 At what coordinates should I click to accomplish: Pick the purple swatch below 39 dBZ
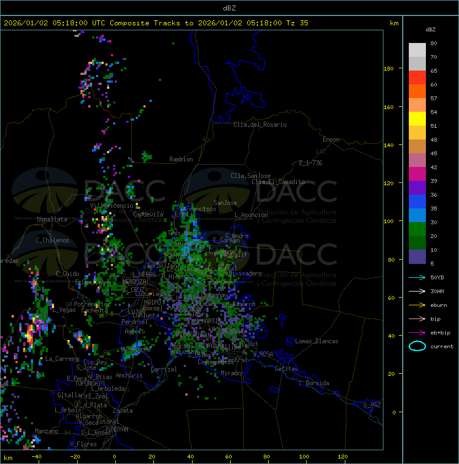pos(417,187)
